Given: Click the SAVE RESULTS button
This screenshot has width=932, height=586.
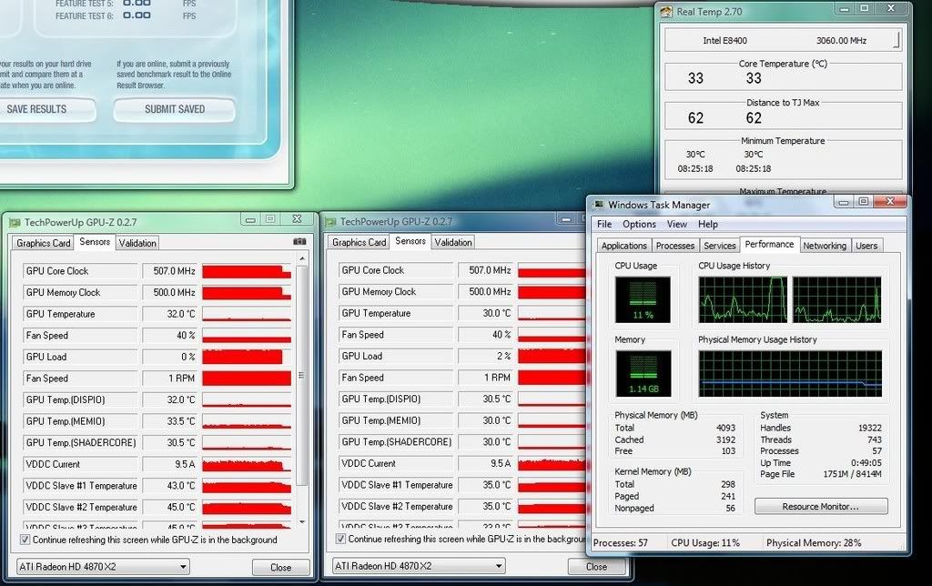Looking at the screenshot, I should click(36, 109).
